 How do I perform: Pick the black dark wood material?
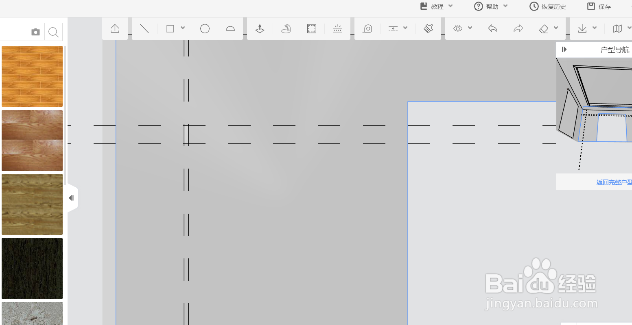pyautogui.click(x=32, y=269)
